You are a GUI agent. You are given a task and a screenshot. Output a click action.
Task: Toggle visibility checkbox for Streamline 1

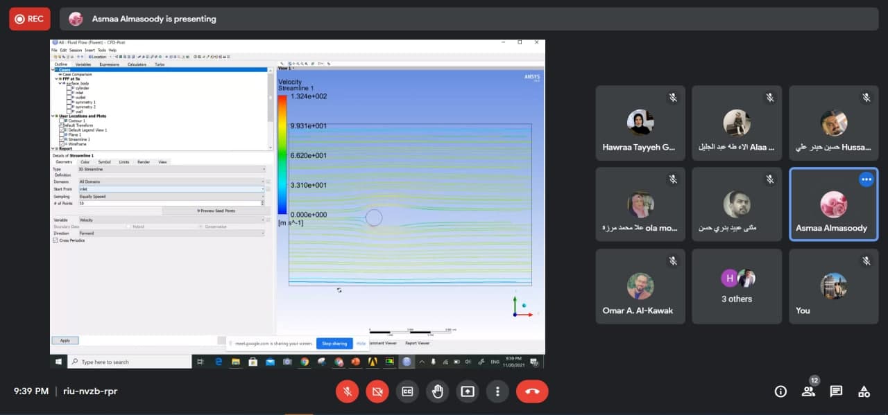point(62,139)
